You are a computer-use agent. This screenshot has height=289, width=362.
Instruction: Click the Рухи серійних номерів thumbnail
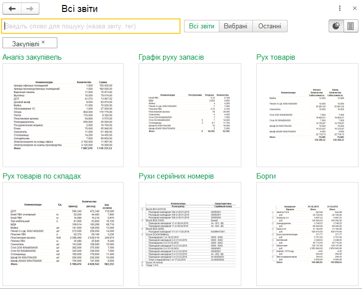(190, 234)
